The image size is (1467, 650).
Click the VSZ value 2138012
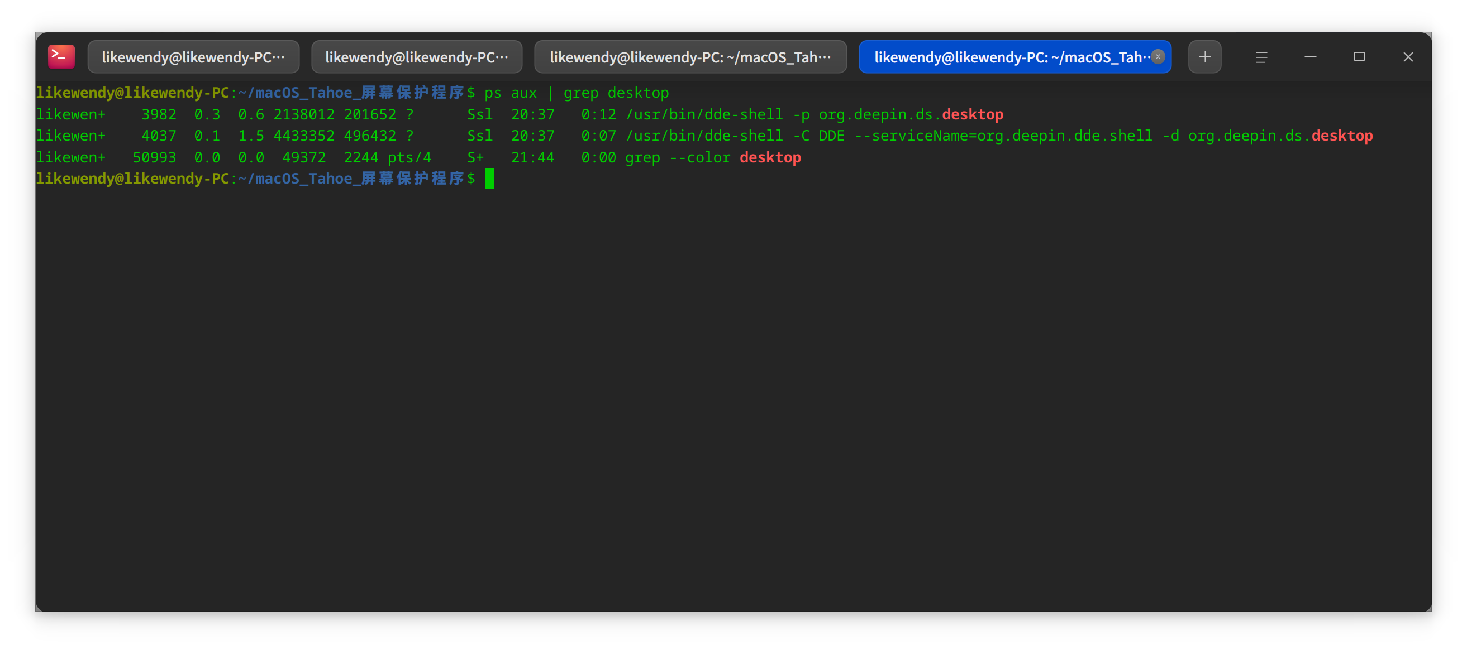304,114
